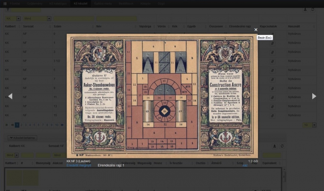Sort by the Összesen column header
The width and height of the screenshot is (324, 191).
(x=218, y=26)
